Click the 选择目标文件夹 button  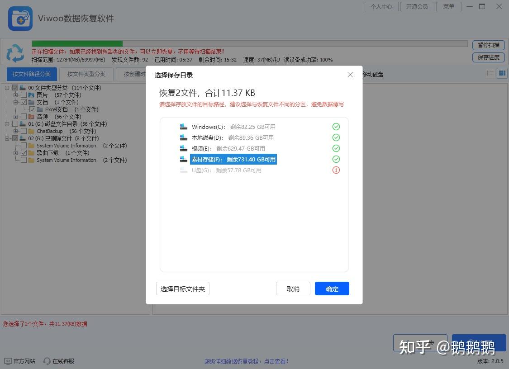tap(183, 289)
